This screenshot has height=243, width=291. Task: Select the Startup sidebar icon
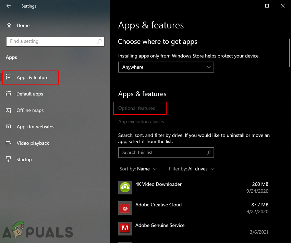9,159
